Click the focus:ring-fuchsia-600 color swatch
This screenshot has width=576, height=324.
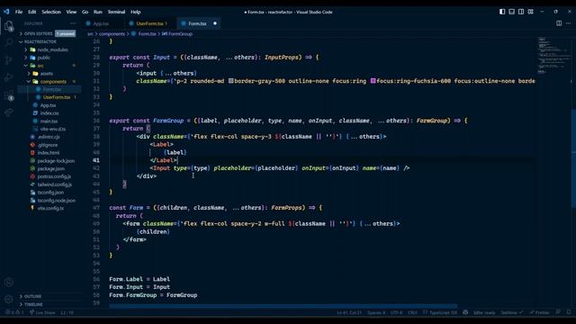click(373, 81)
